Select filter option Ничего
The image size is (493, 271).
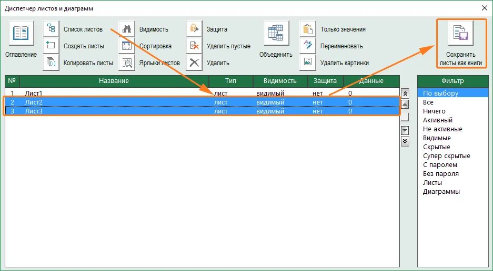[453, 111]
